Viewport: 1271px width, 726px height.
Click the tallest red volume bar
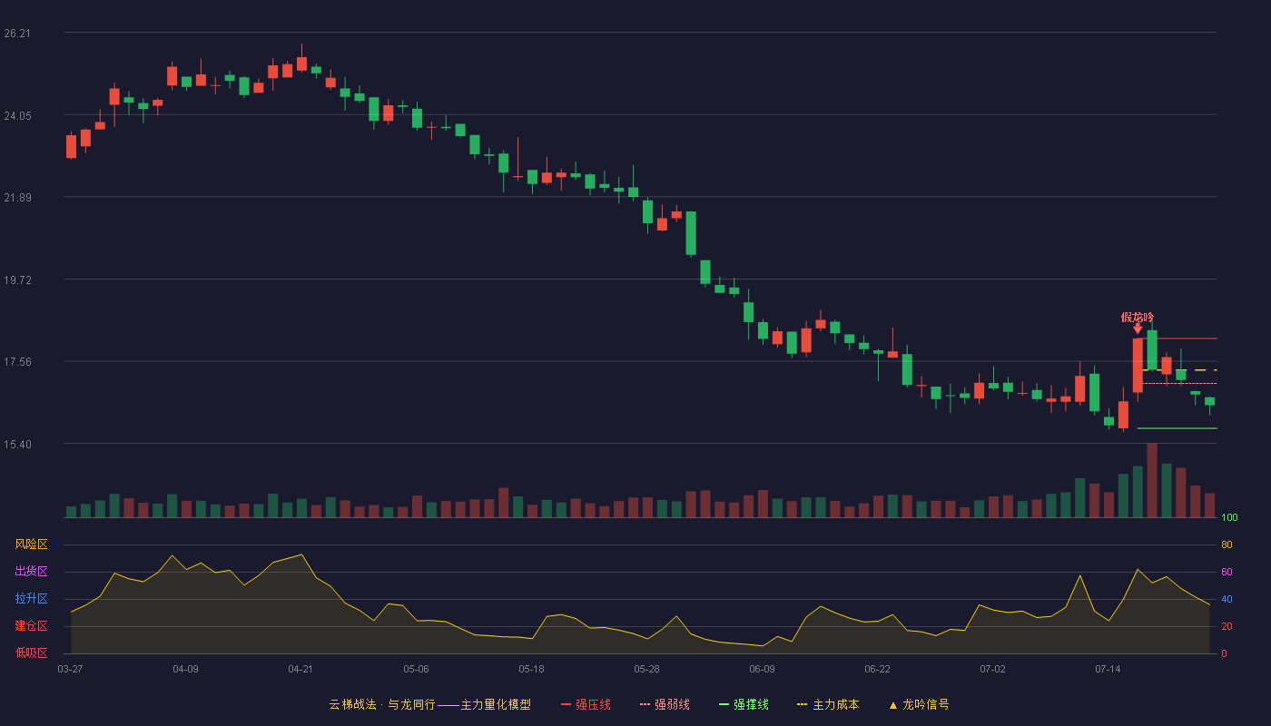pos(1152,480)
